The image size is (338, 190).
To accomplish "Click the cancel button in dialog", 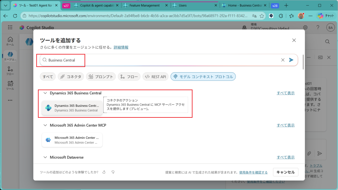I will click(x=286, y=172).
